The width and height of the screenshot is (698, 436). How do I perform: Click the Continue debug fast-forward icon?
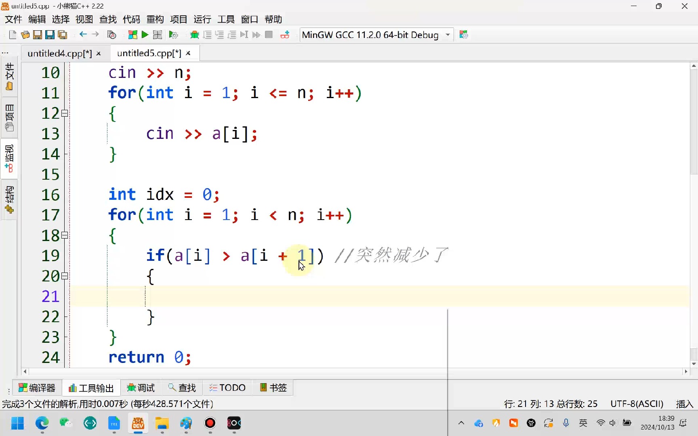click(256, 35)
